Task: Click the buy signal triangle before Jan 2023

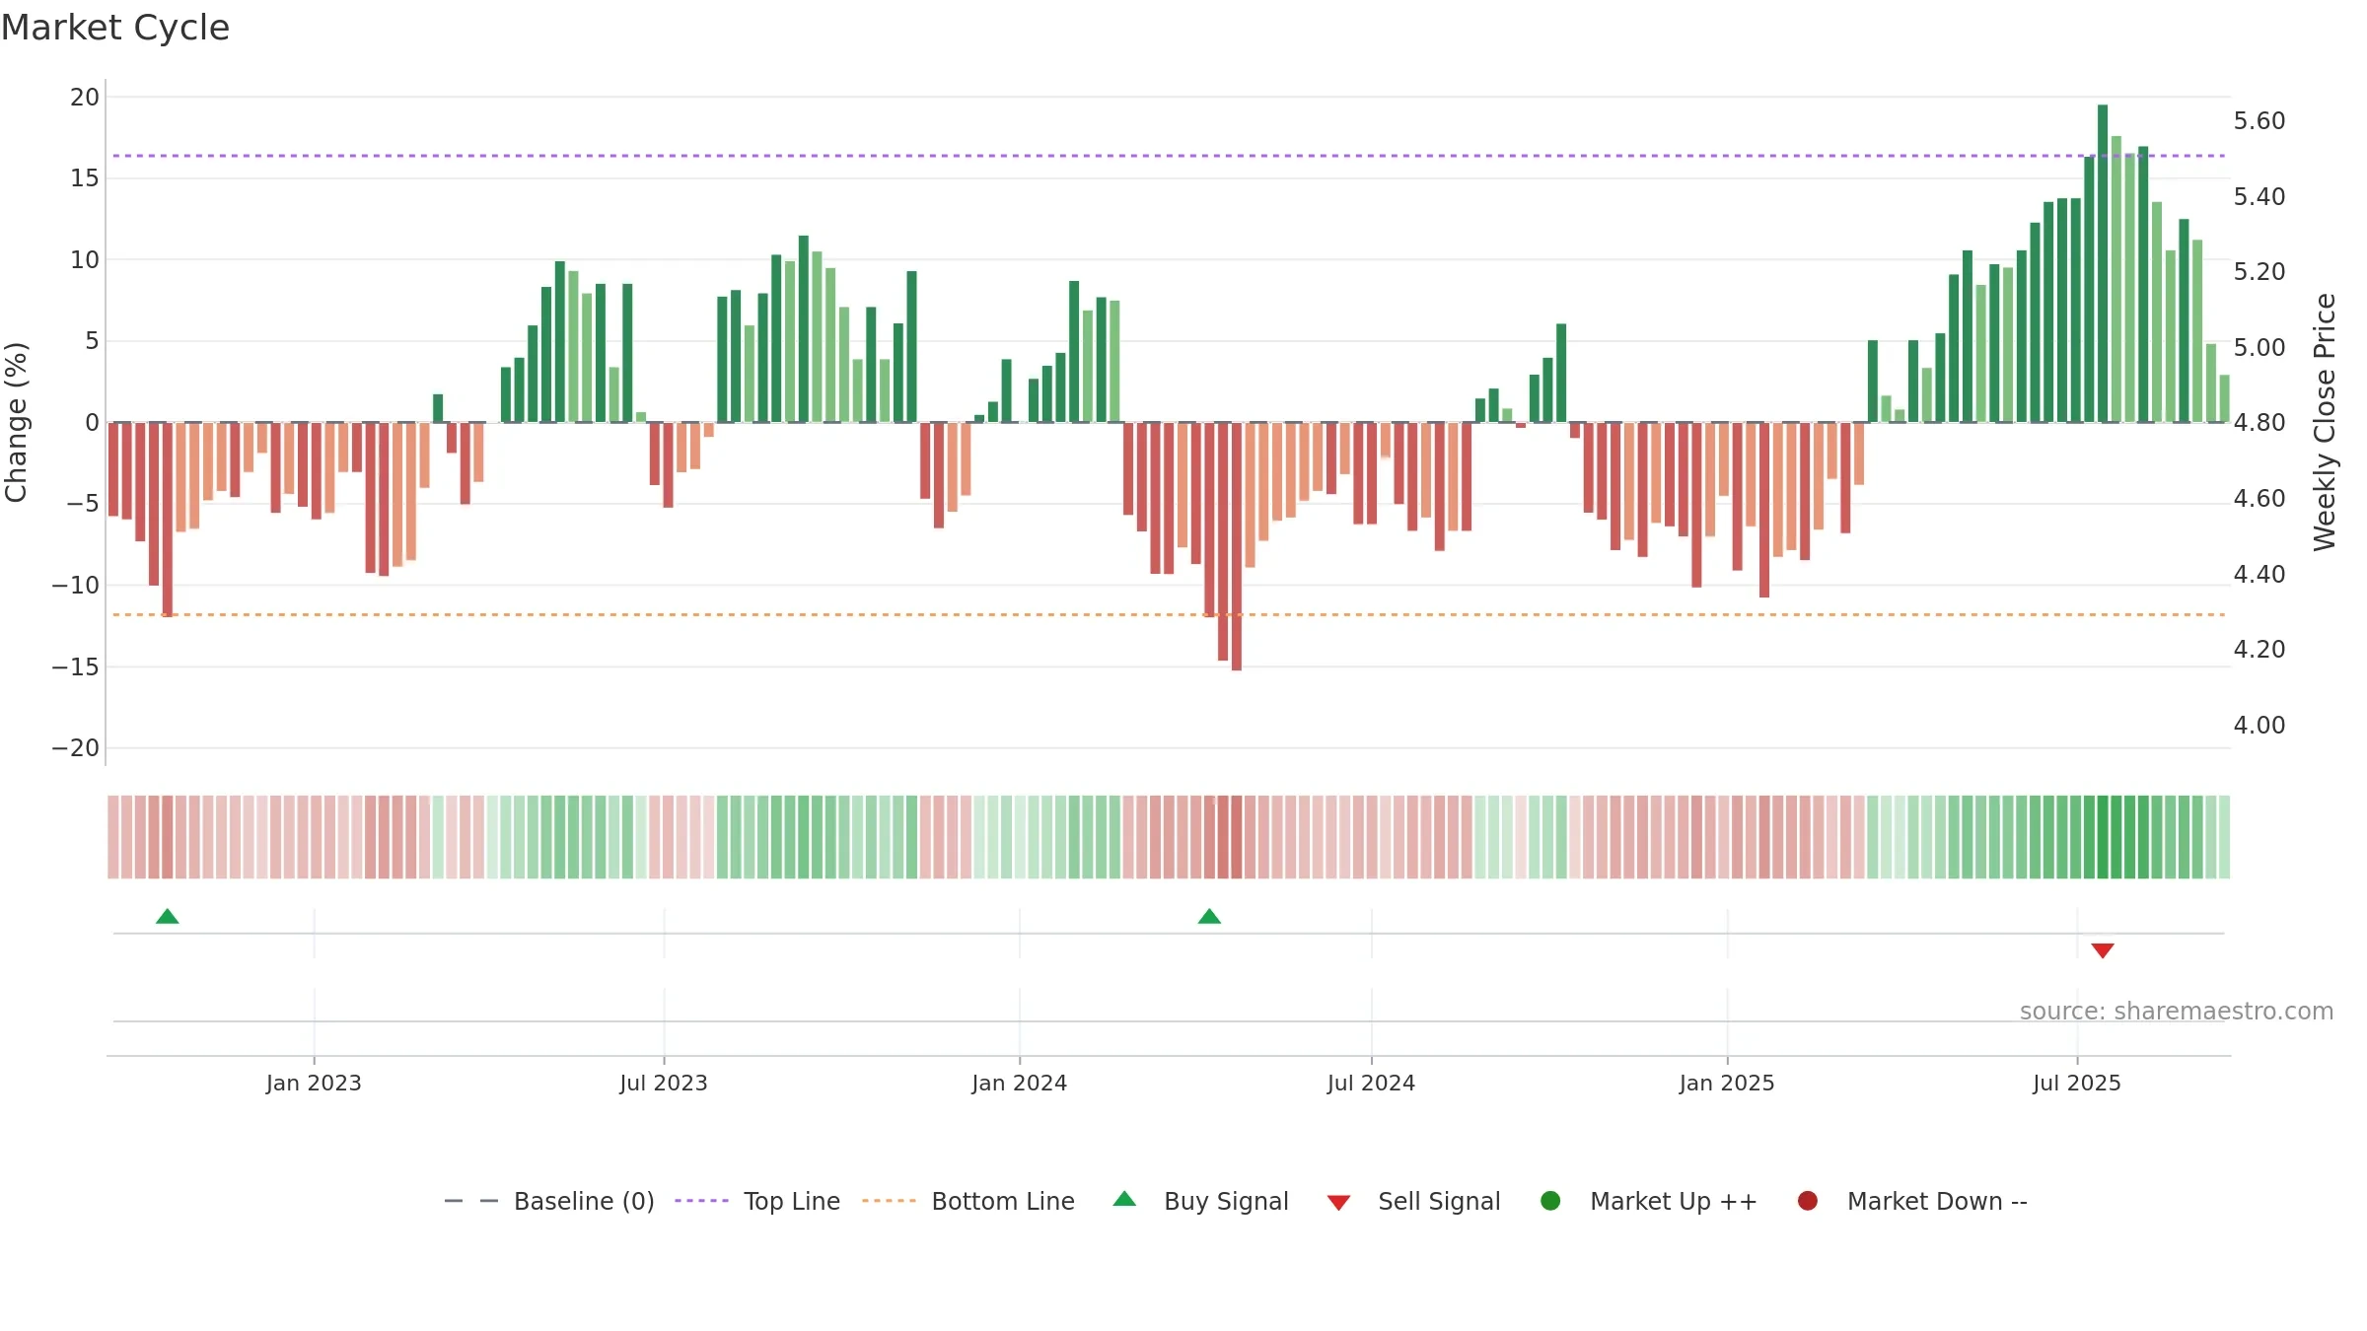Action: pos(168,917)
